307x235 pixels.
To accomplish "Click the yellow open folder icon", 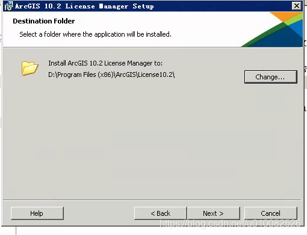I will pos(30,69).
